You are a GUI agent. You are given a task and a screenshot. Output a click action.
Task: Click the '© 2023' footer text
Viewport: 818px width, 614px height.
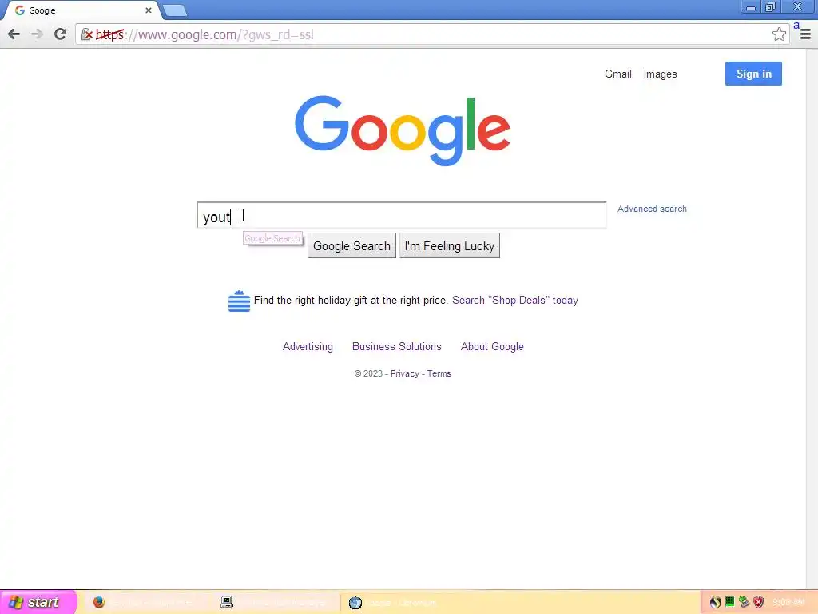point(368,374)
